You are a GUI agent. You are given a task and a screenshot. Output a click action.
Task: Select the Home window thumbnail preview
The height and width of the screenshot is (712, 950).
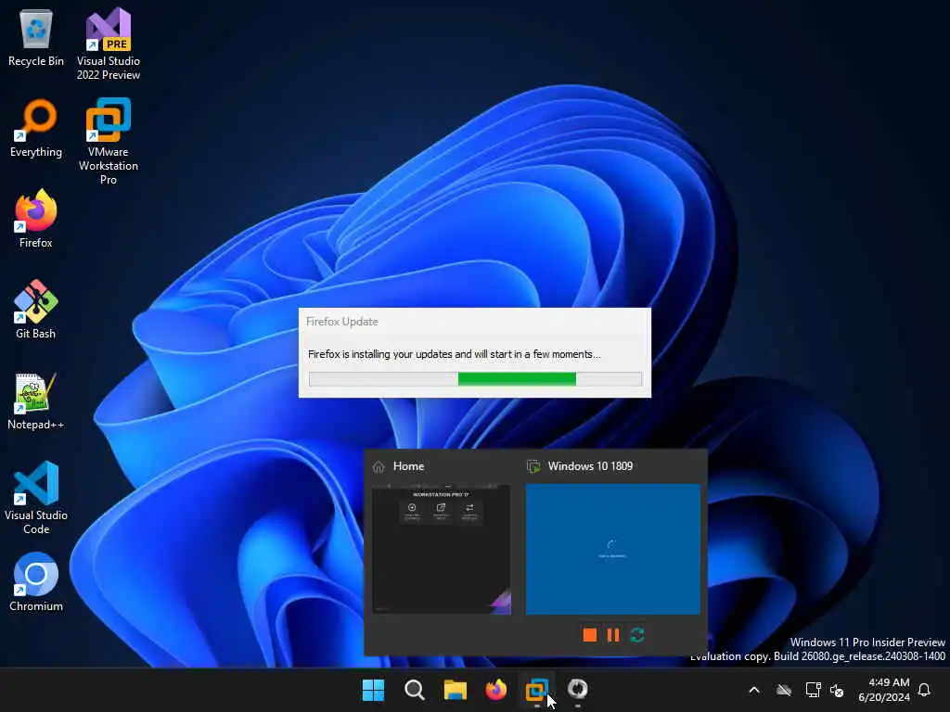pyautogui.click(x=442, y=549)
